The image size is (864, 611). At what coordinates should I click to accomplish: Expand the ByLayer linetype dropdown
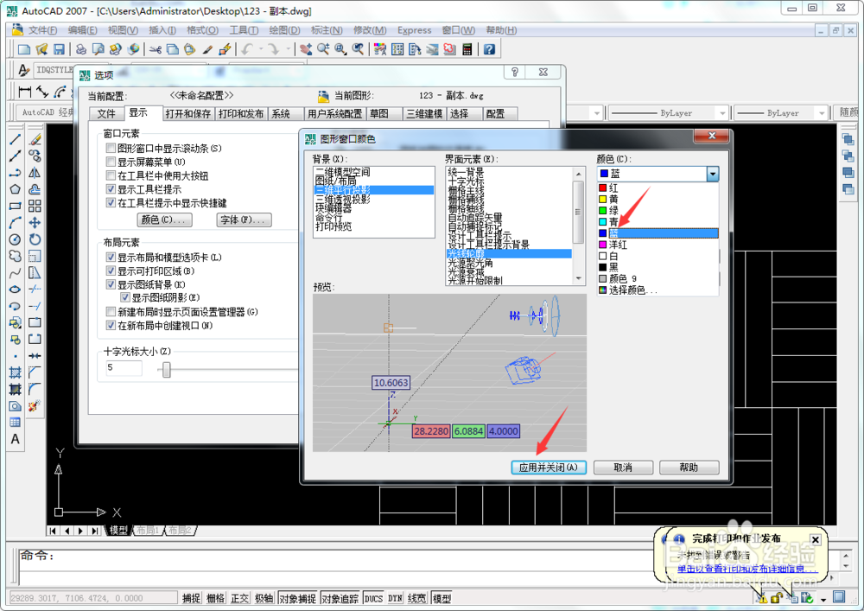[722, 113]
